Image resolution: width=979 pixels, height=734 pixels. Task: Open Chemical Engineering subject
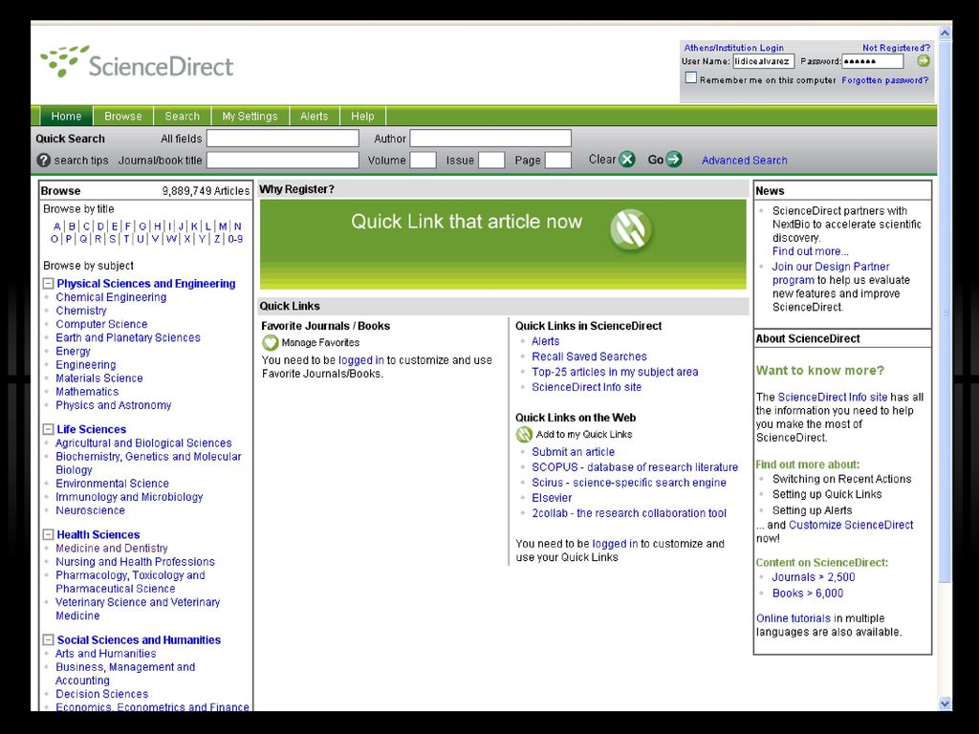tap(111, 297)
